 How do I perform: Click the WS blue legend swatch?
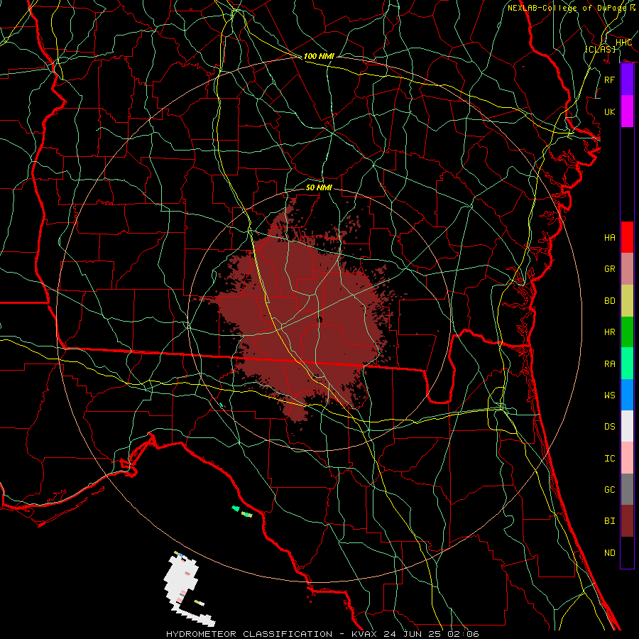click(x=627, y=395)
